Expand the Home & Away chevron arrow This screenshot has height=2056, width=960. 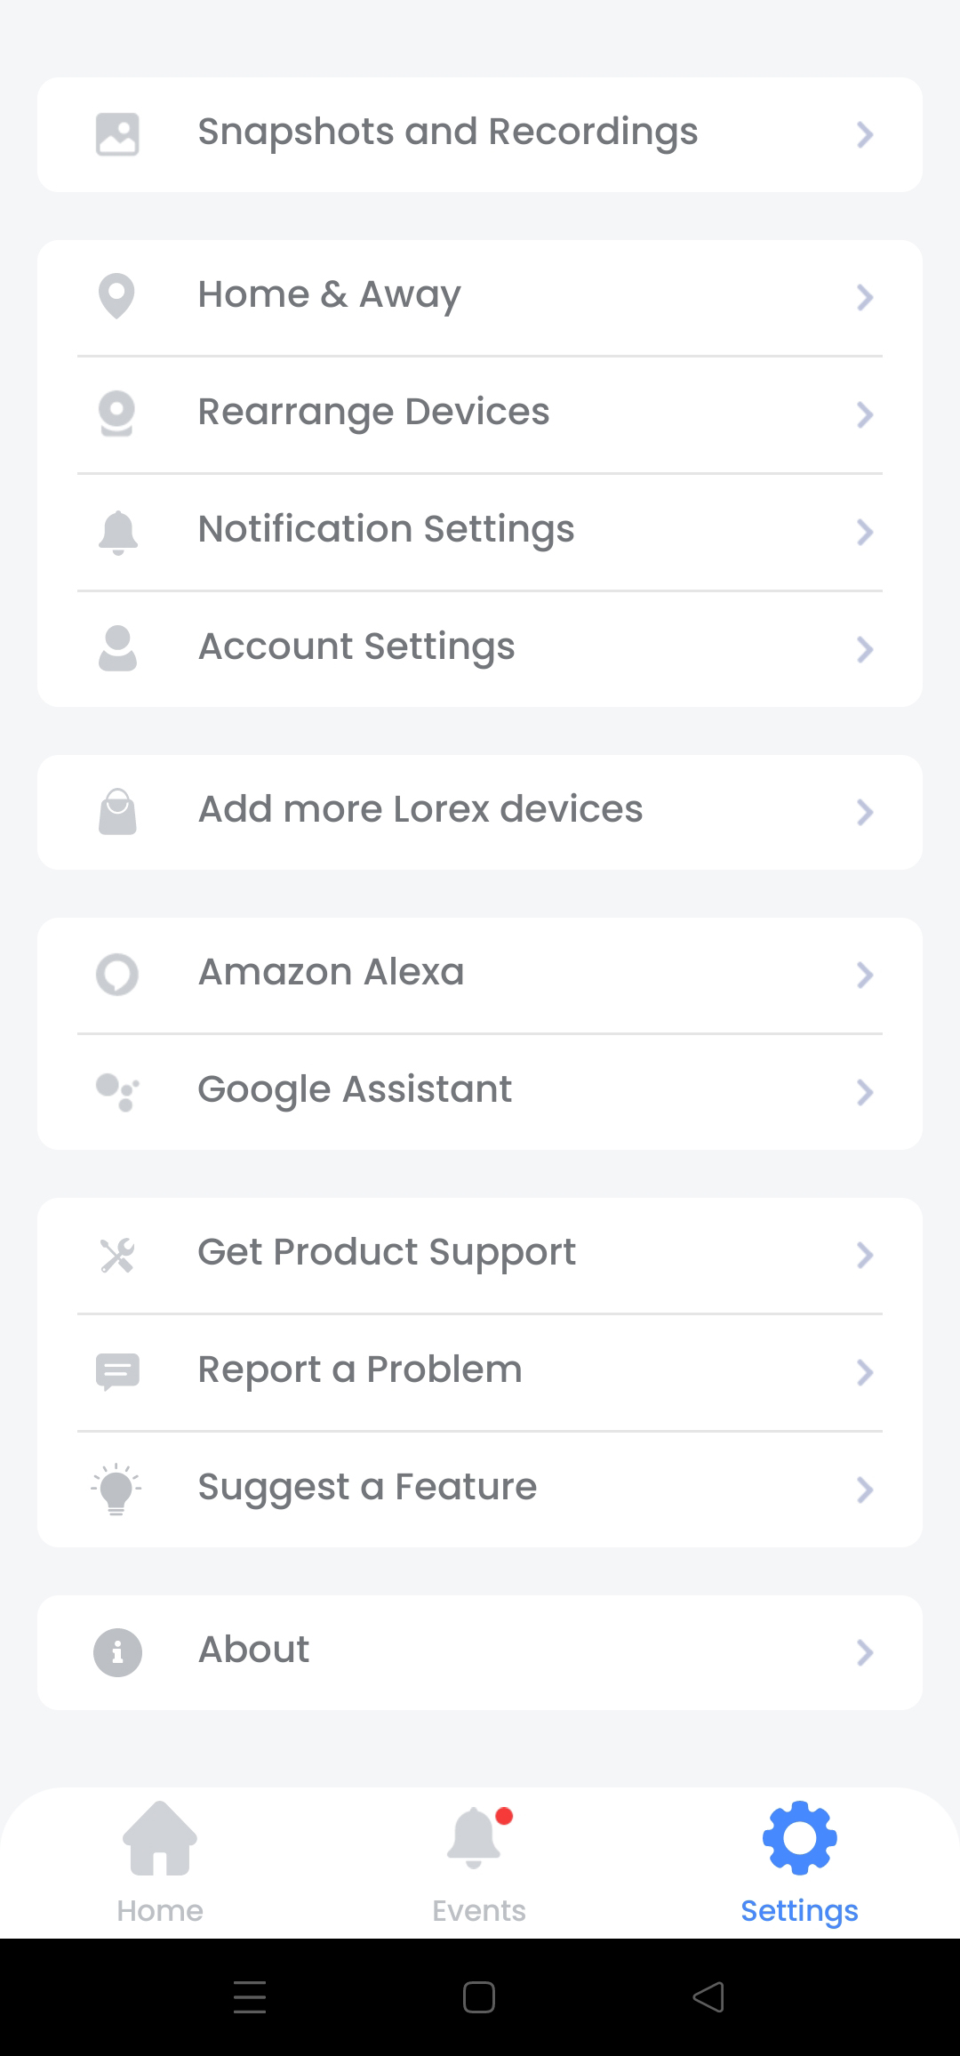[865, 297]
